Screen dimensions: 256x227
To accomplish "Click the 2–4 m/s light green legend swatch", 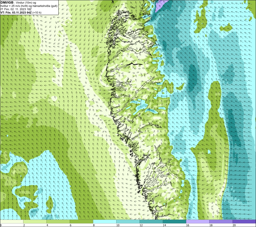I will click(35, 221).
